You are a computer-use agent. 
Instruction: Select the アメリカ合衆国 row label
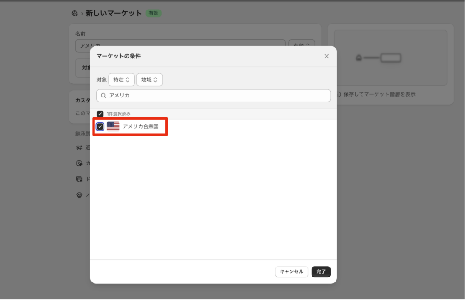click(141, 127)
